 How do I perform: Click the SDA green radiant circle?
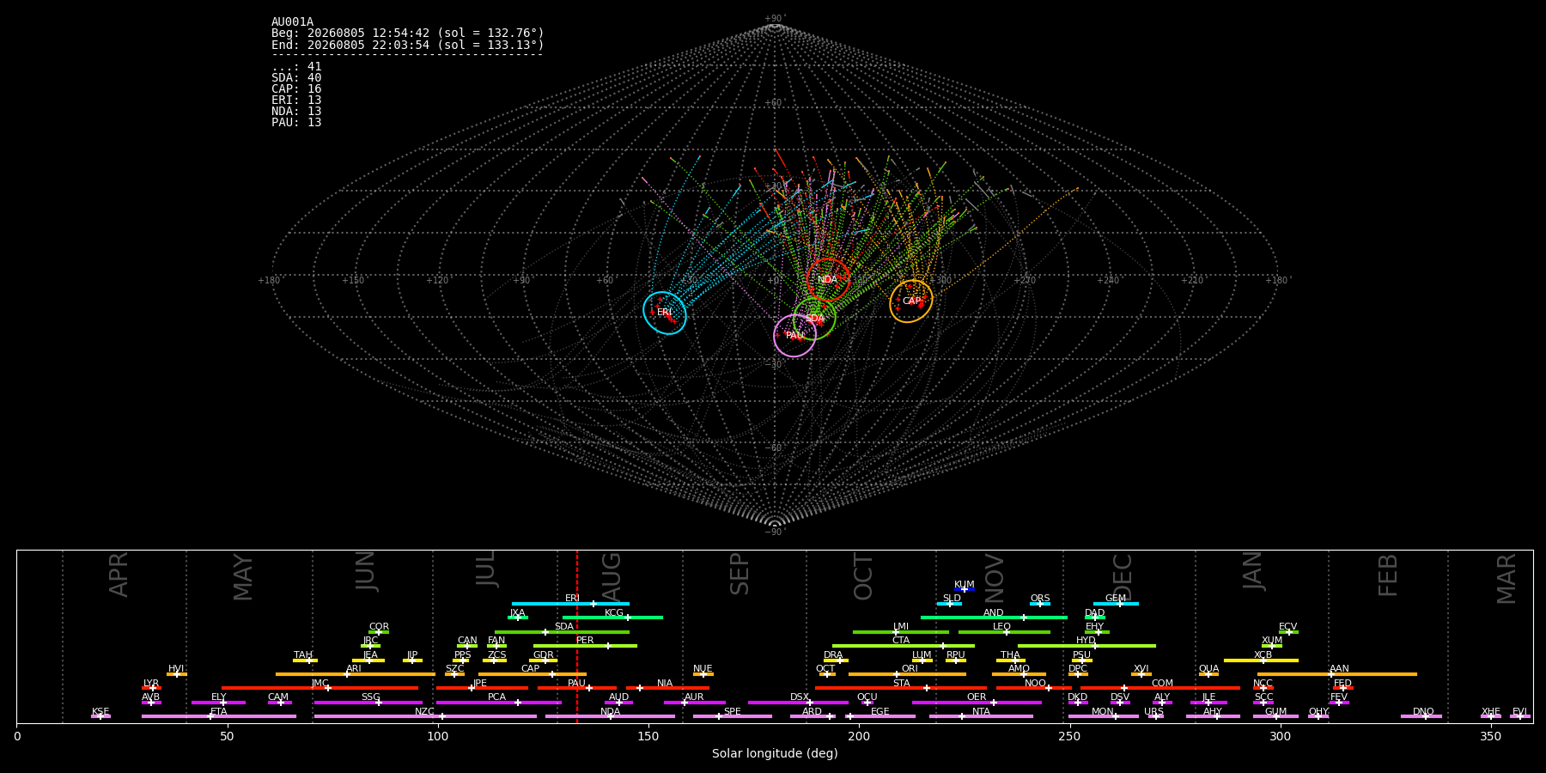point(814,319)
